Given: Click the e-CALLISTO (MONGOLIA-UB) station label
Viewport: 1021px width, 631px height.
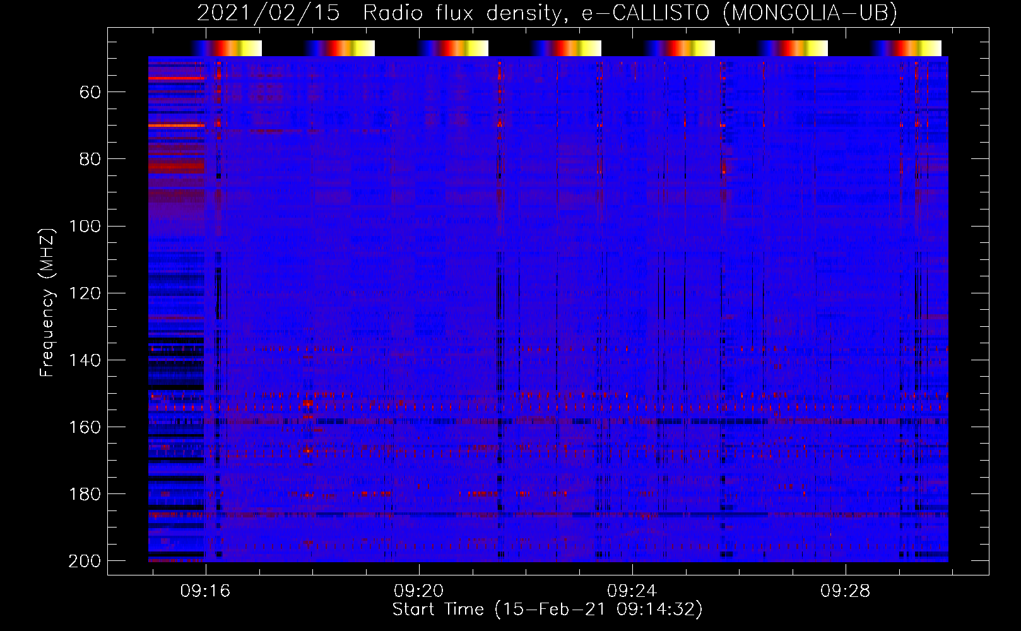Looking at the screenshot, I should pyautogui.click(x=740, y=13).
